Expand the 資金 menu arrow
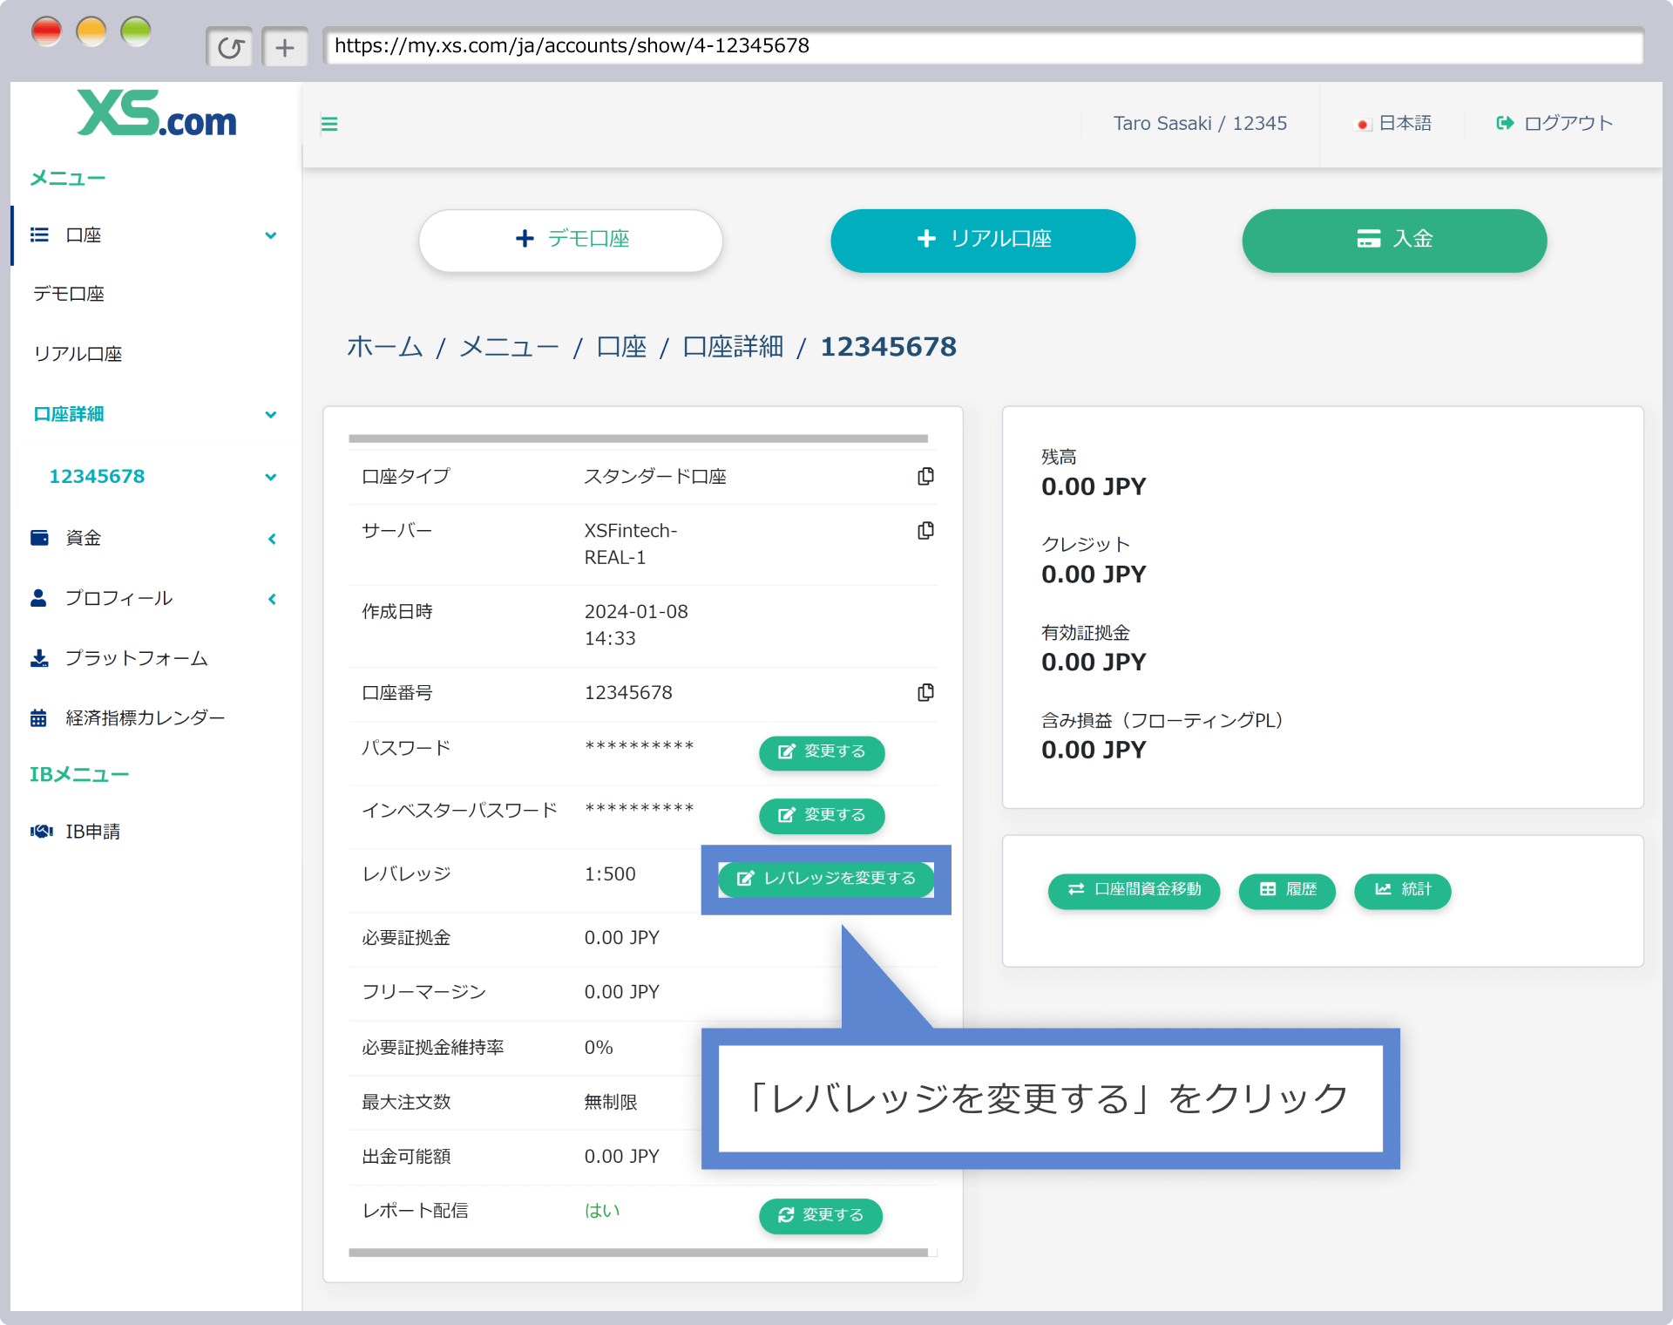Image resolution: width=1673 pixels, height=1325 pixels. (x=272, y=539)
